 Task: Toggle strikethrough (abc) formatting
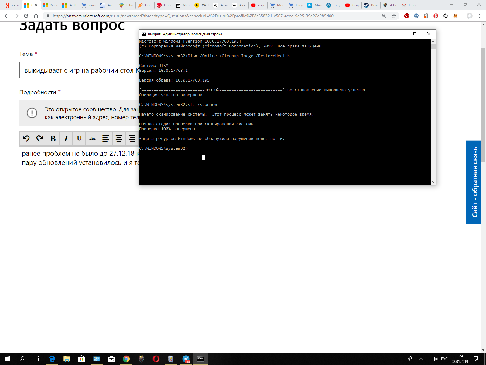click(92, 139)
